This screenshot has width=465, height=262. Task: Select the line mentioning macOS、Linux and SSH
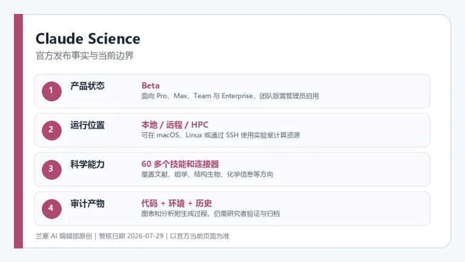(220, 135)
